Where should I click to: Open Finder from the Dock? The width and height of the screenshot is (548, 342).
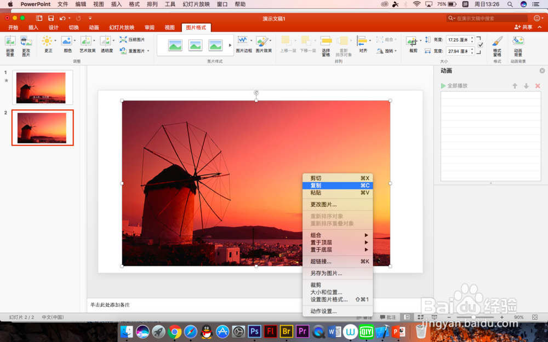point(127,332)
